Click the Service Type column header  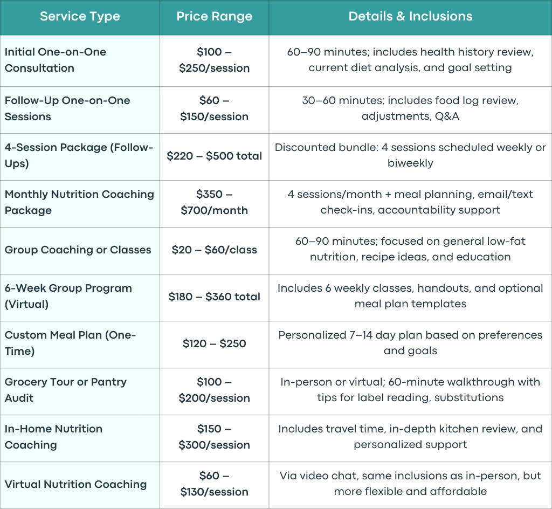click(80, 17)
